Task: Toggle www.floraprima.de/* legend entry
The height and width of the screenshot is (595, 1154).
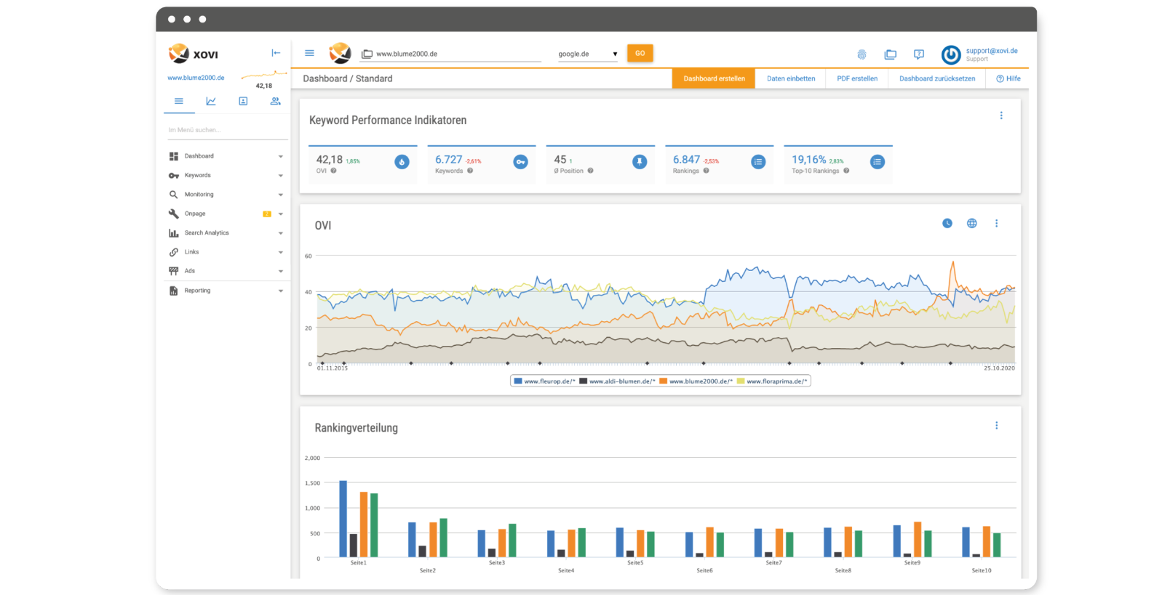Action: [772, 381]
